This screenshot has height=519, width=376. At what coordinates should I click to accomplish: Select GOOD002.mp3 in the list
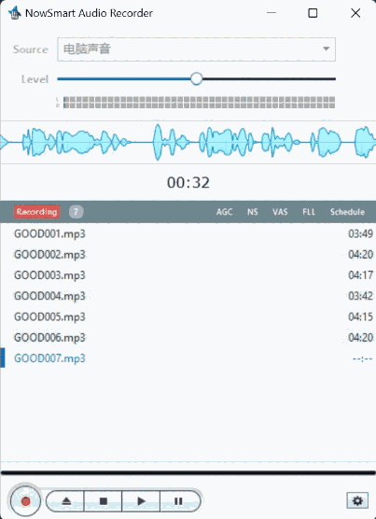[x=188, y=255]
